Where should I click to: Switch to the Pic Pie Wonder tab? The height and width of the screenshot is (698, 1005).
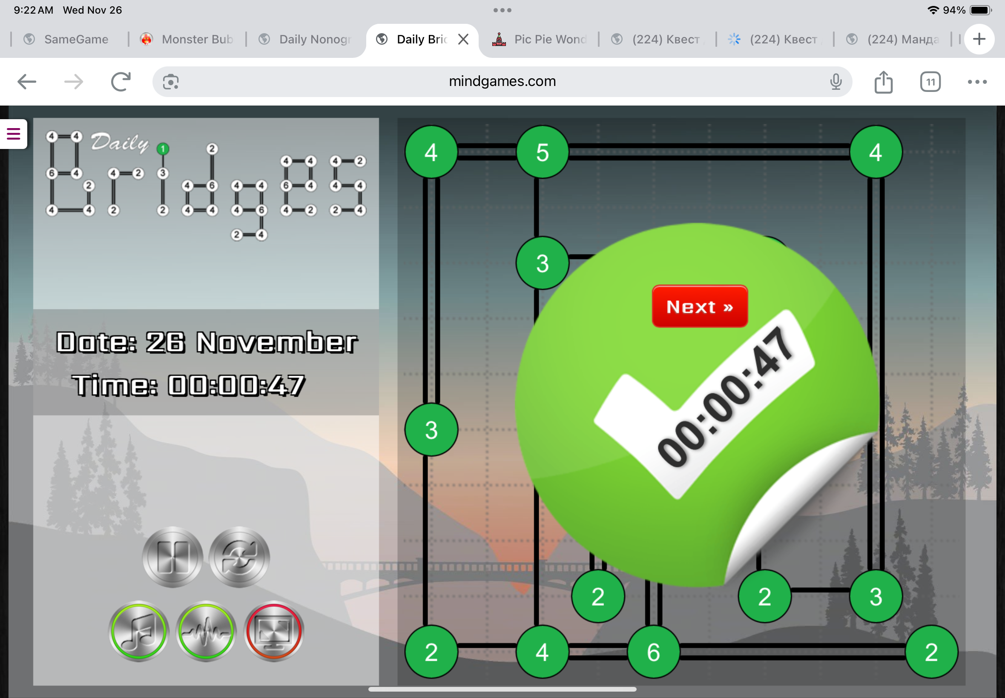(x=549, y=39)
